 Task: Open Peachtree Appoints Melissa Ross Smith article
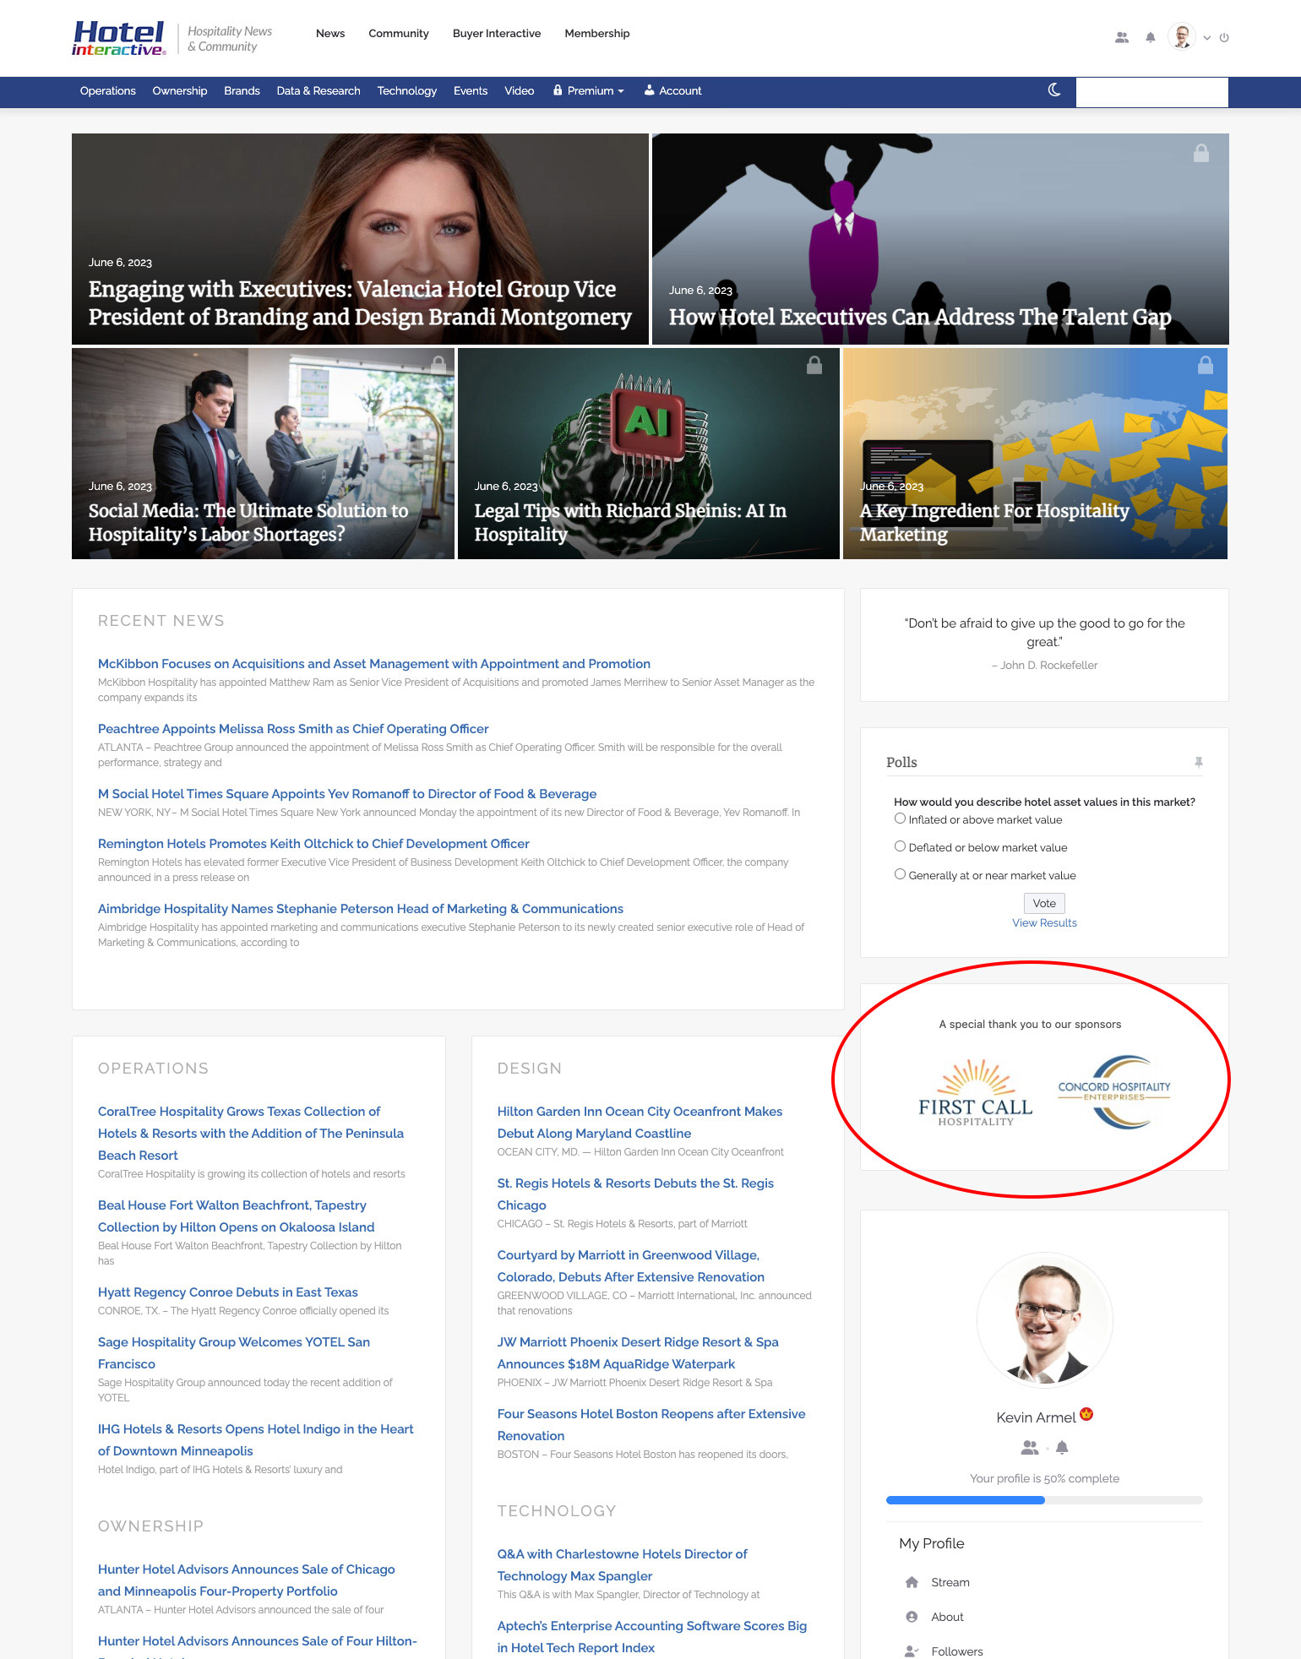(x=293, y=729)
